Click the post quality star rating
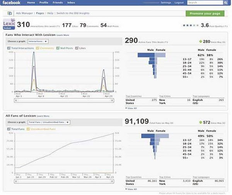This screenshot has height=195, width=232. (x=191, y=25)
